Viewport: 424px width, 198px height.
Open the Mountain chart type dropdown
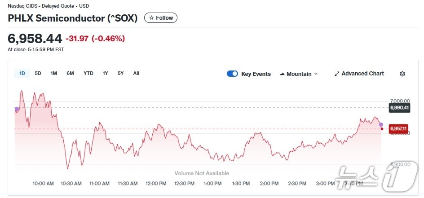coord(299,74)
